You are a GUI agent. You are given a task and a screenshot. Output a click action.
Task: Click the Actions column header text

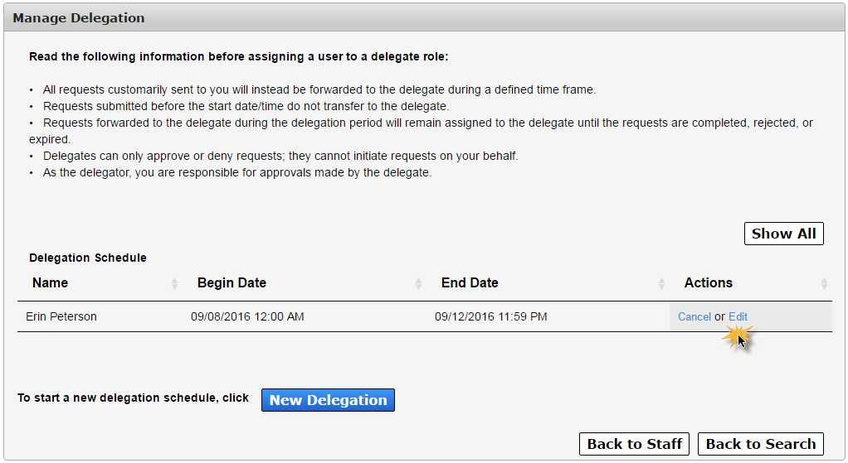point(708,282)
